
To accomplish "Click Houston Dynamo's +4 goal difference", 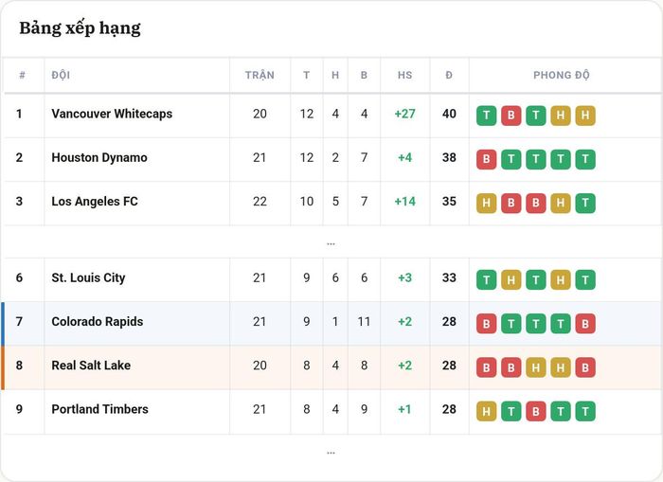I will (404, 158).
